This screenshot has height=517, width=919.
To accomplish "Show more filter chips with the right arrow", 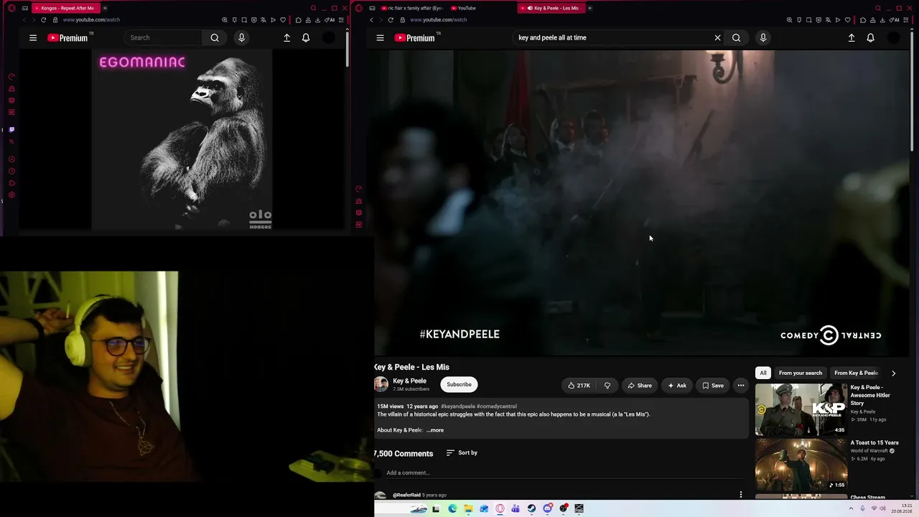I will (893, 373).
